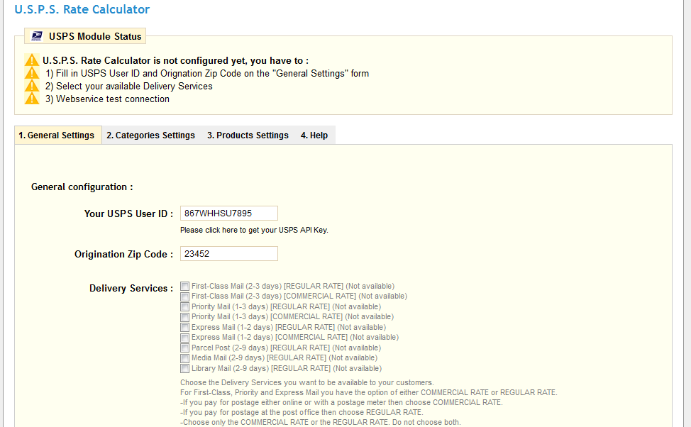
Task: Switch to the Categories Settings tab
Action: click(150, 135)
